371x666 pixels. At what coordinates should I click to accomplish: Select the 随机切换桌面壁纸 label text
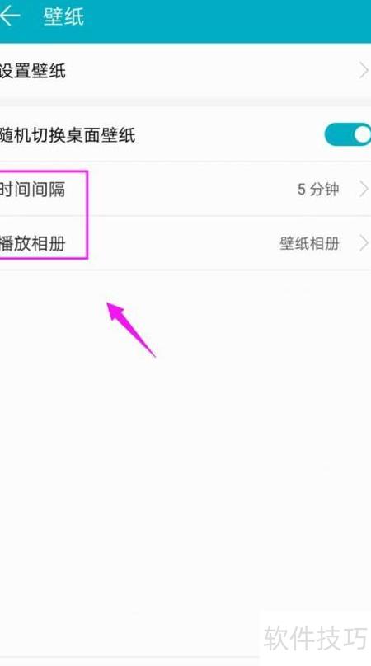click(x=67, y=135)
